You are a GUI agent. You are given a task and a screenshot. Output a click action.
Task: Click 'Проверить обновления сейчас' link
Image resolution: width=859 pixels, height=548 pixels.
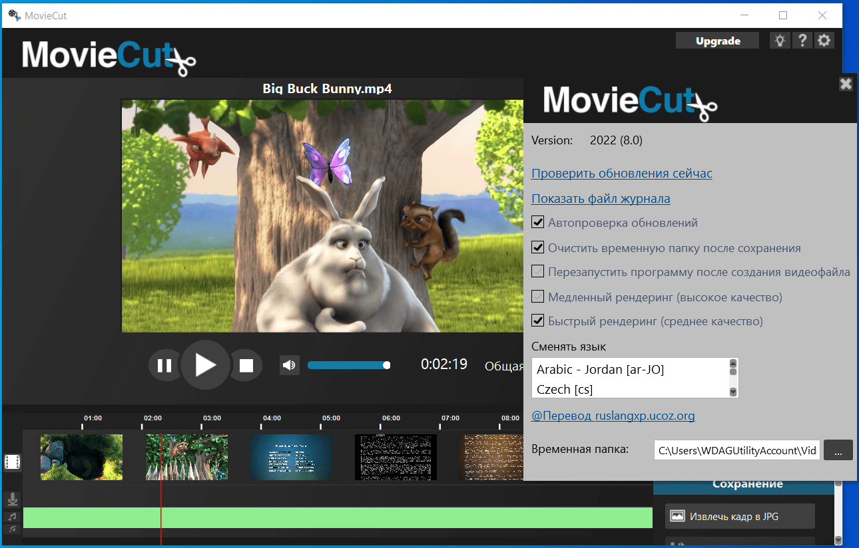(x=622, y=174)
